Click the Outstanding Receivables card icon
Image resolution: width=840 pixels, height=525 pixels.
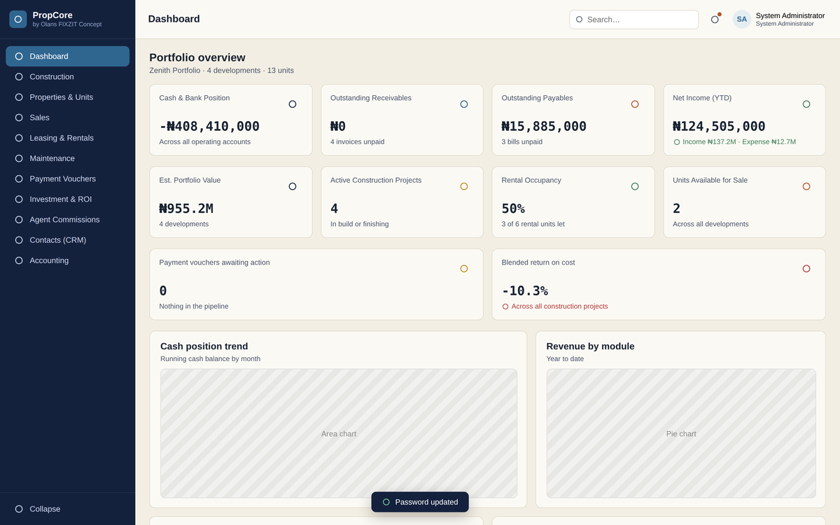pyautogui.click(x=464, y=104)
